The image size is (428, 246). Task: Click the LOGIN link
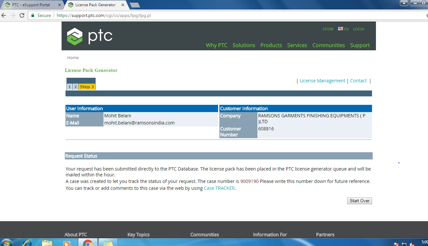coord(359,29)
